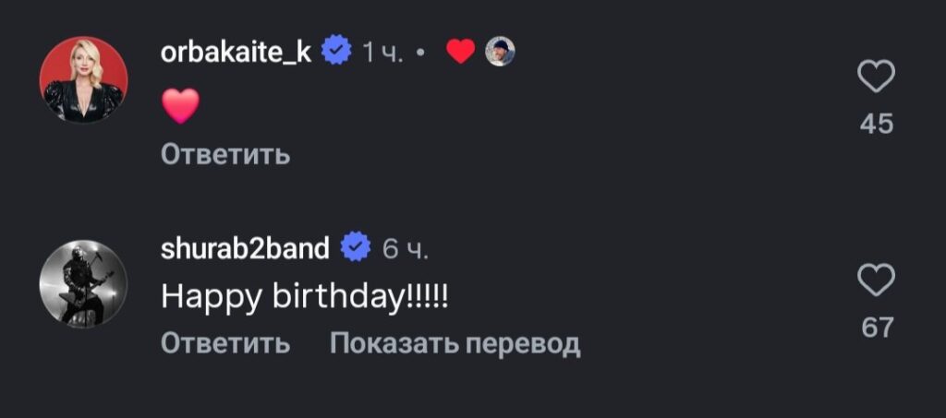Viewport: 946px width, 418px height.
Task: Select the "Happy birthday!!!!!" comment text
Action: [x=304, y=296]
